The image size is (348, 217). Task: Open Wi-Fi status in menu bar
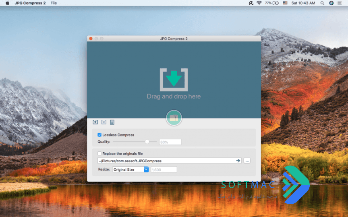tap(259, 3)
